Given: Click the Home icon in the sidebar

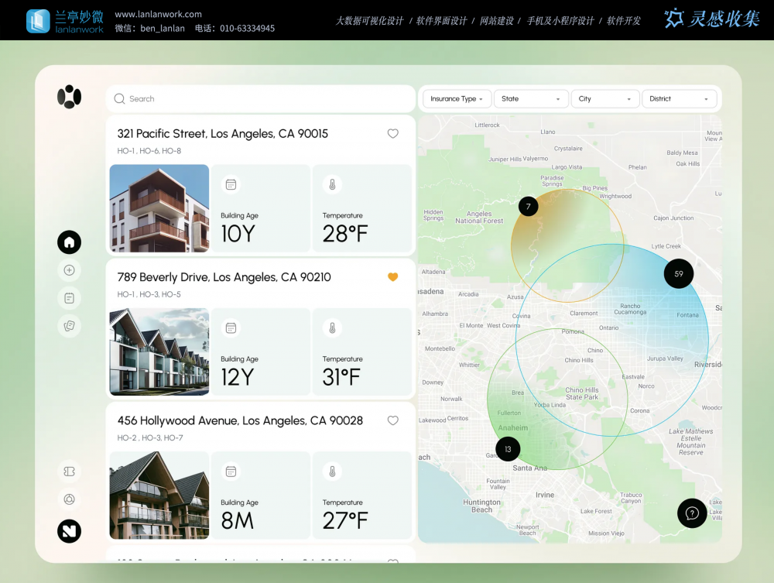Looking at the screenshot, I should coord(69,242).
